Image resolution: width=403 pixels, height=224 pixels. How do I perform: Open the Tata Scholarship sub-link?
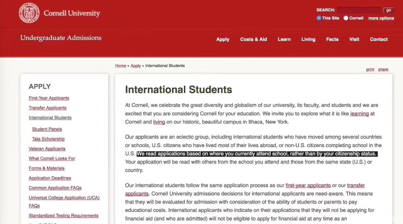click(x=48, y=139)
